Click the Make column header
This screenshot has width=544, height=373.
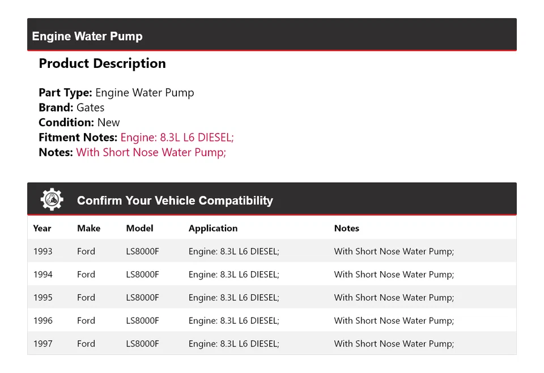tap(88, 228)
